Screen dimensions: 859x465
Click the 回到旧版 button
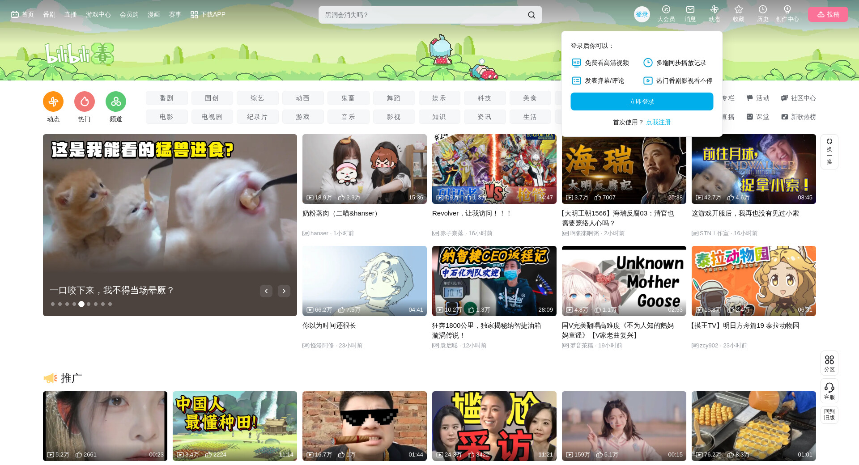[829, 414]
